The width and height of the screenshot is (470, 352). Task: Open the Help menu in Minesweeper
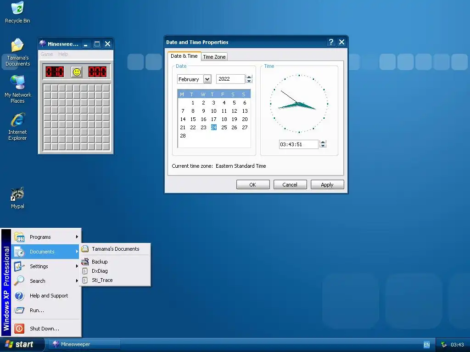coord(63,54)
